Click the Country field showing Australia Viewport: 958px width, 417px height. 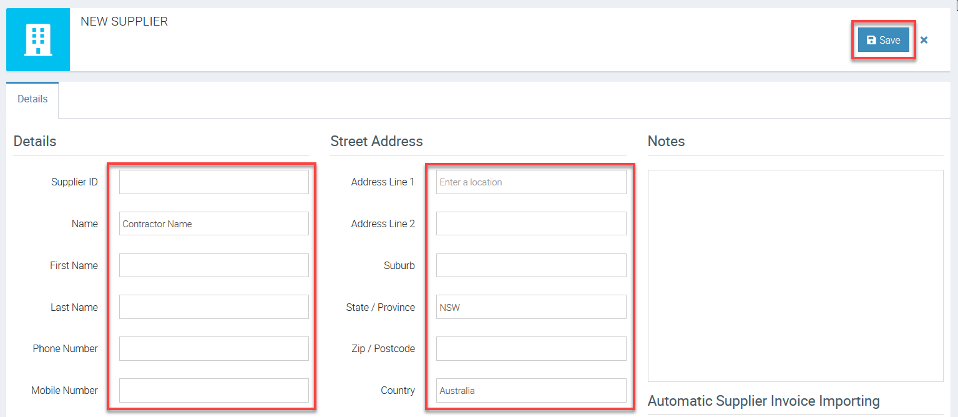coord(530,390)
